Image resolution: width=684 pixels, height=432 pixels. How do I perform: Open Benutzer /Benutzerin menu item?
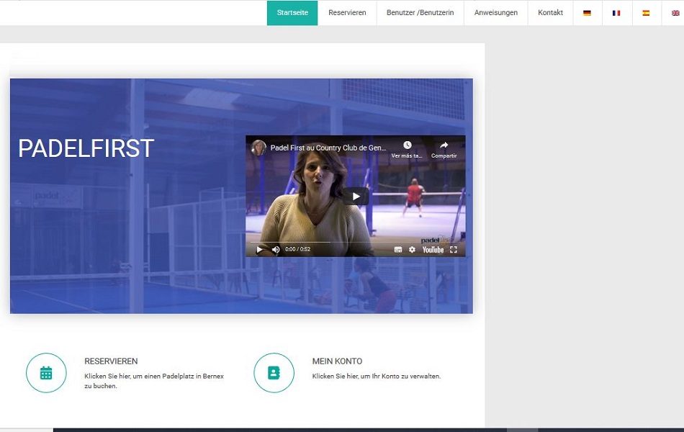[x=420, y=13]
